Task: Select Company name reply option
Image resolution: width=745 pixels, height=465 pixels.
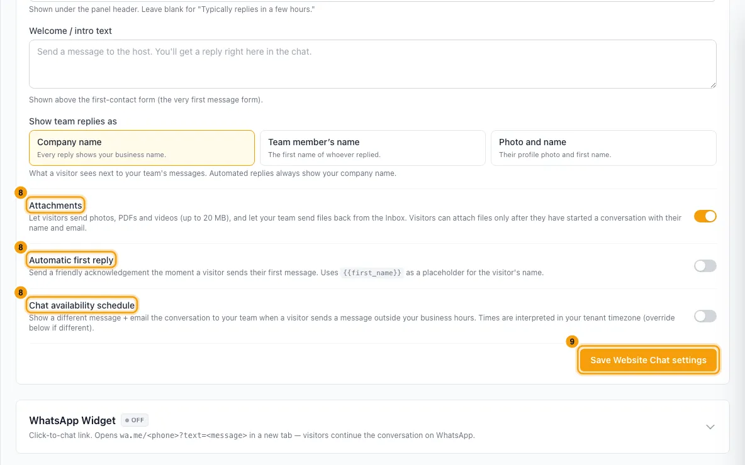Action: (x=142, y=148)
